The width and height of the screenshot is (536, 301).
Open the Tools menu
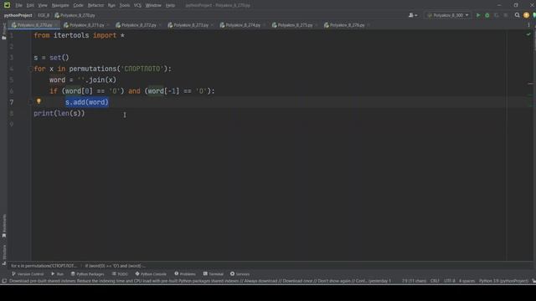125,5
